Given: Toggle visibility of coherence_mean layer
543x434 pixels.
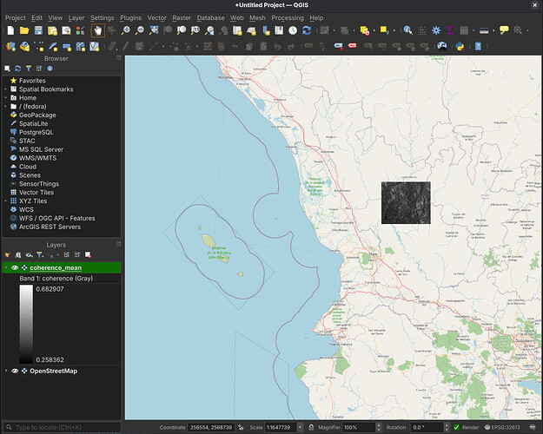Looking at the screenshot, I should pos(15,267).
